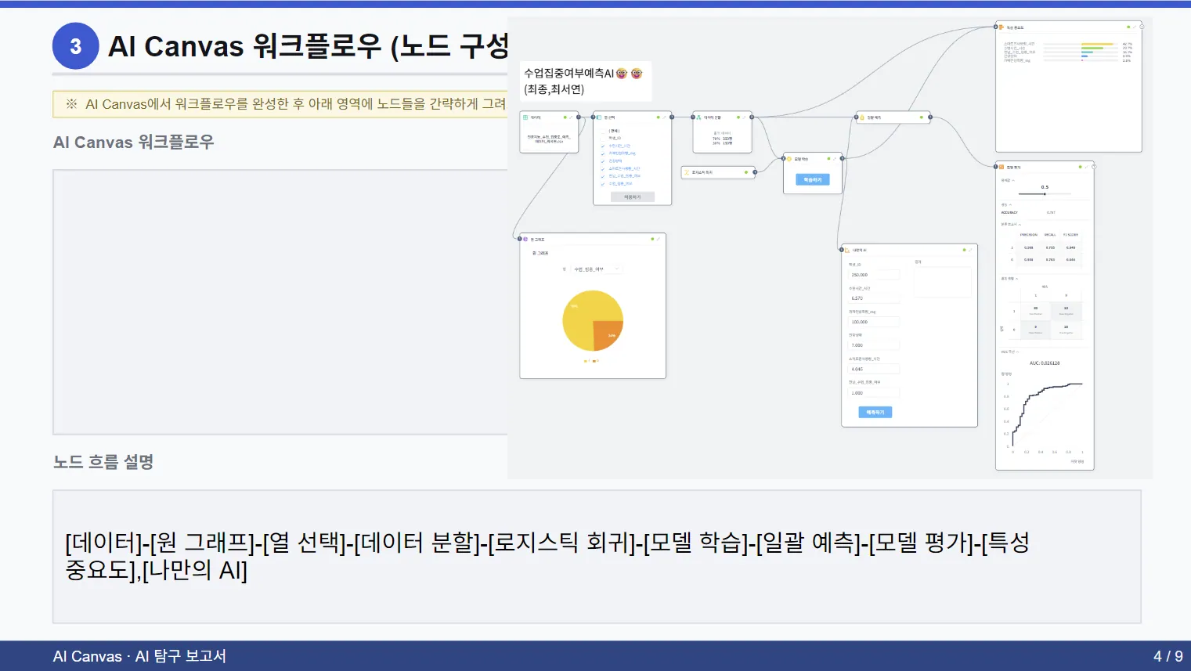Click the 원 그래프 node purple icon
The height and width of the screenshot is (671, 1191).
[x=525, y=239]
